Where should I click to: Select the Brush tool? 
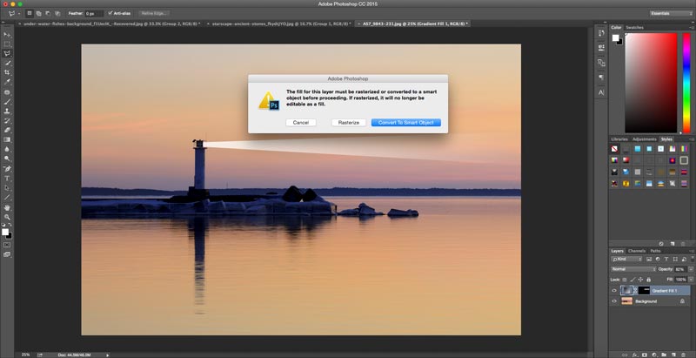[7, 102]
